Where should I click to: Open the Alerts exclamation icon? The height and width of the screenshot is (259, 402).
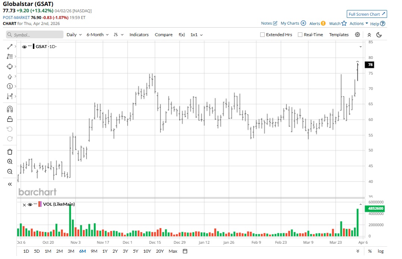click(323, 23)
